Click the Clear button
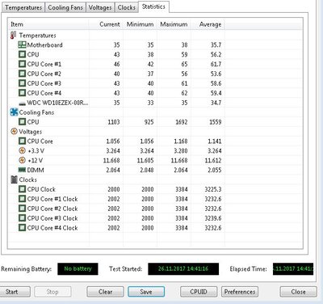Viewport: 323px width, 304px height. (105, 292)
